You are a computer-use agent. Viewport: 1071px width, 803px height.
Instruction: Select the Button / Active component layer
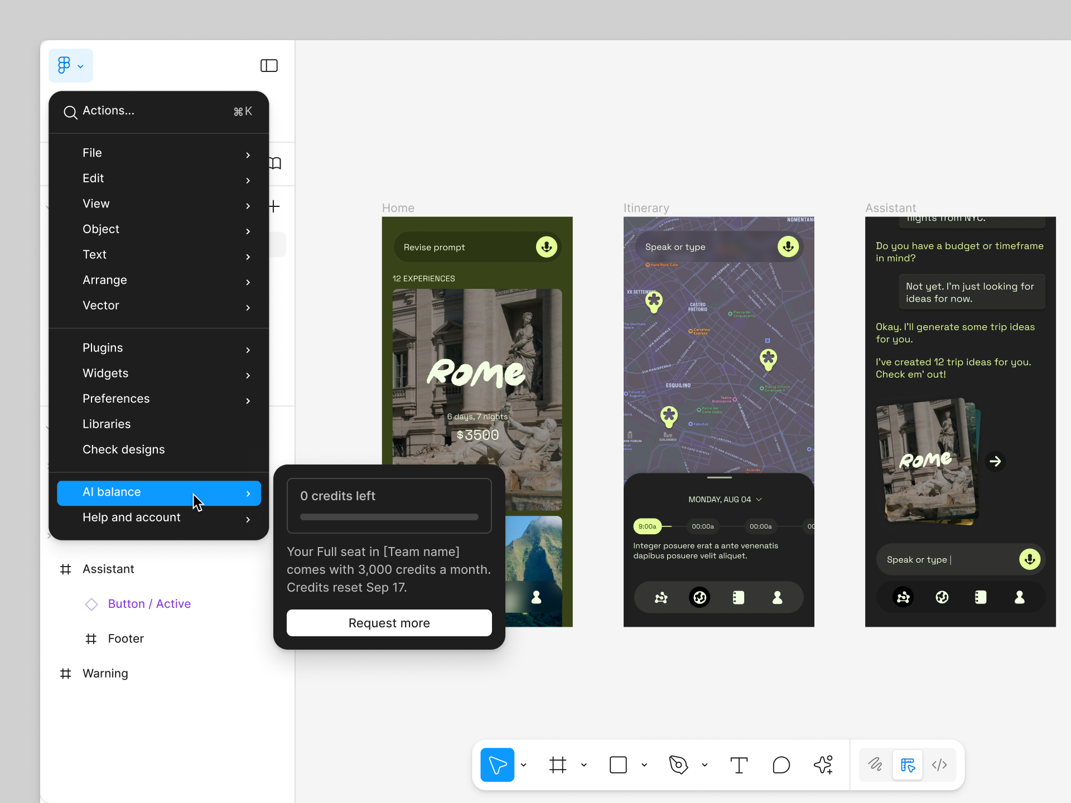tap(149, 604)
